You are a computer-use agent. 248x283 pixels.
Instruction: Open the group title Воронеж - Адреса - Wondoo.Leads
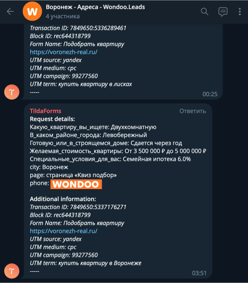pyautogui.click(x=95, y=7)
